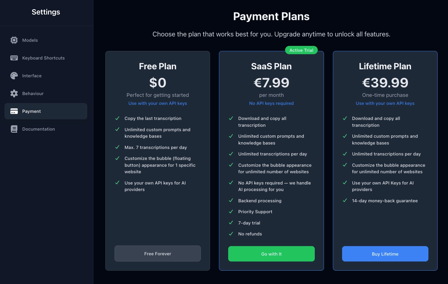Select the Models chip icon in the sidebar
This screenshot has width=448, height=284.
(x=14, y=40)
